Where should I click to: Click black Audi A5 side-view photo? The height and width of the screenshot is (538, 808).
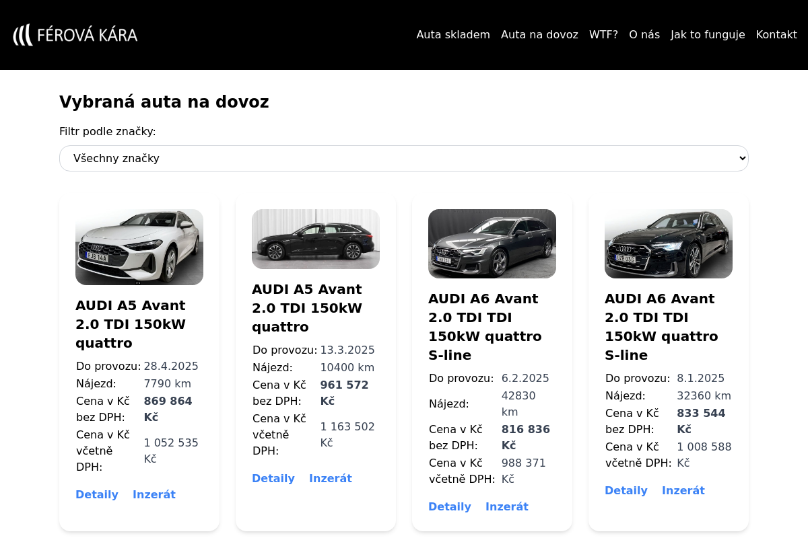click(x=316, y=239)
